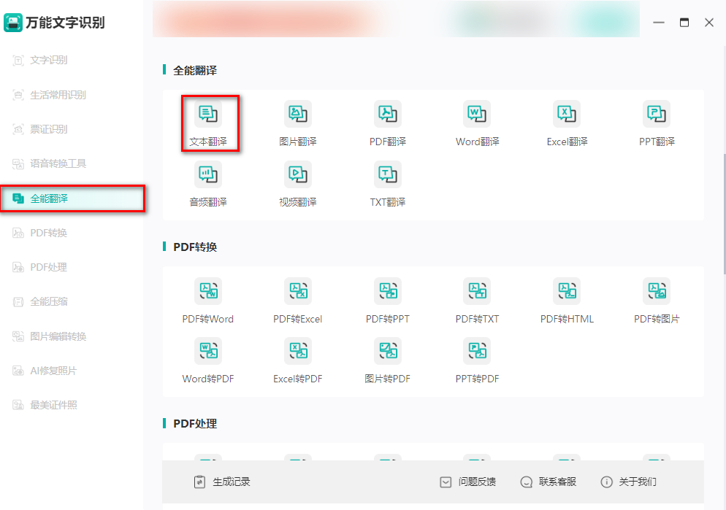Open PDF转图片 to convert PDF to images
The width and height of the screenshot is (726, 510).
[x=656, y=298]
